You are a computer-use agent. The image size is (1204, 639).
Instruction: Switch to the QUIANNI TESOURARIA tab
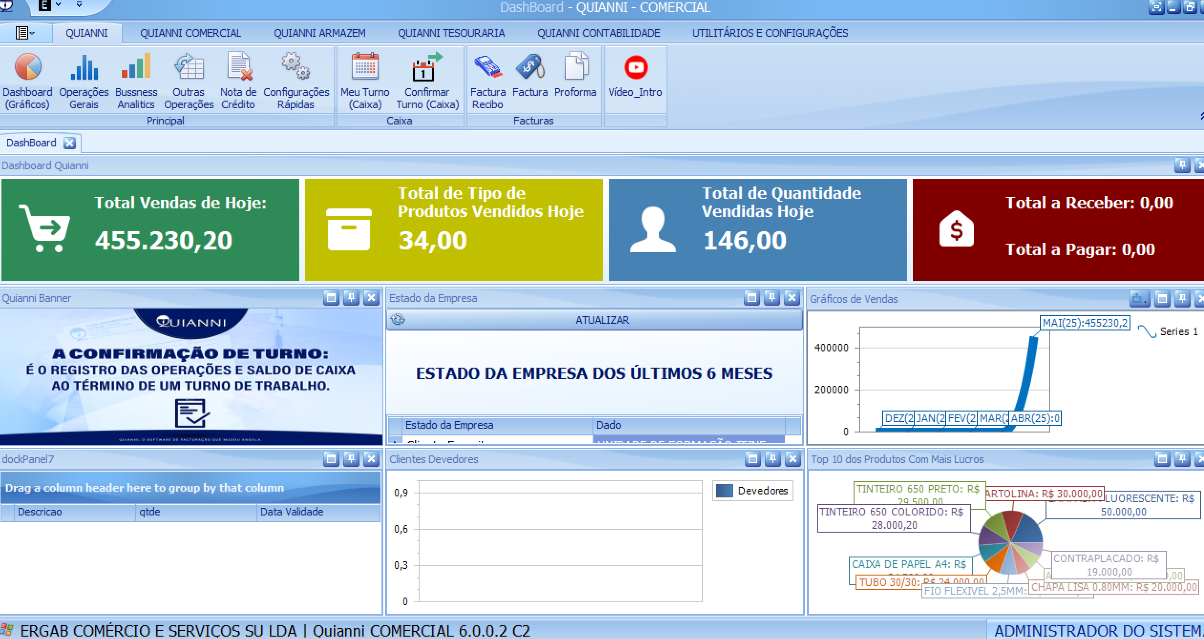451,32
